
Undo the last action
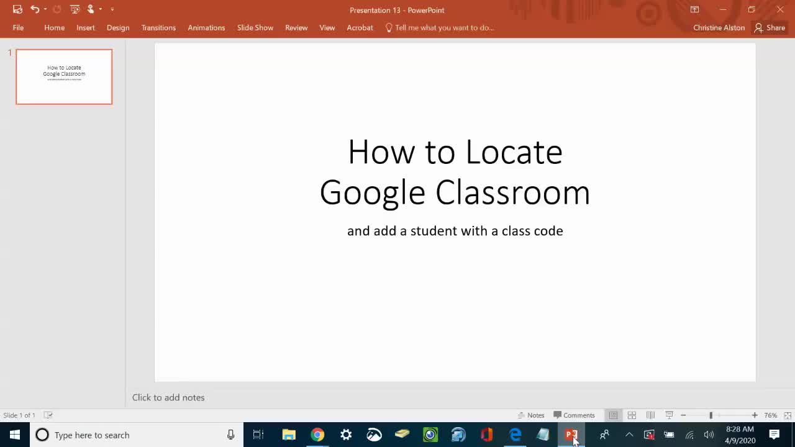pyautogui.click(x=35, y=9)
